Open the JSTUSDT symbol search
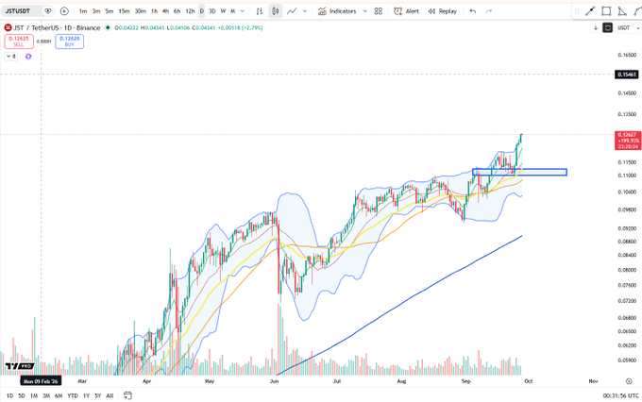This screenshot has width=642, height=402. (x=17, y=11)
